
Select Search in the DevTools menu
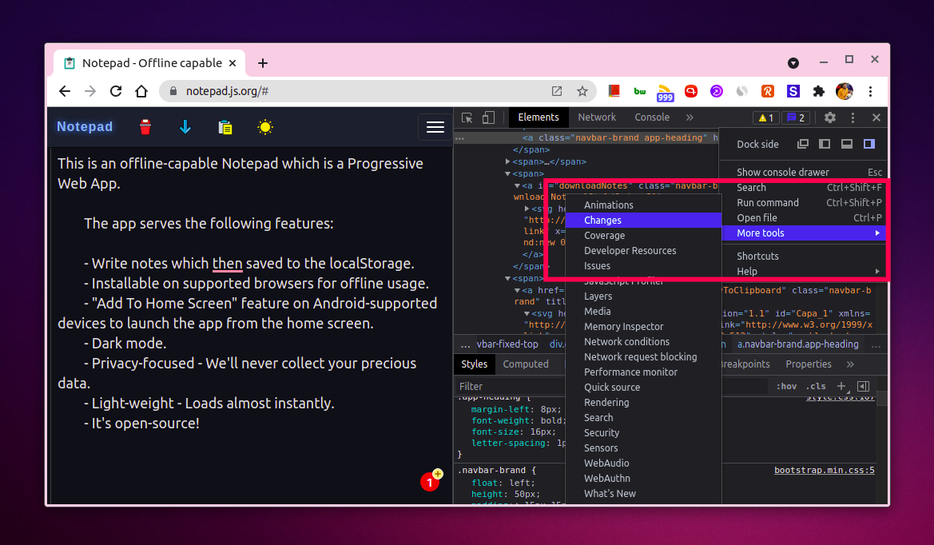pos(804,188)
